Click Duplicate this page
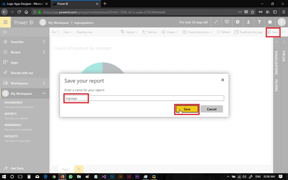The height and width of the screenshot is (180, 288). (248, 32)
